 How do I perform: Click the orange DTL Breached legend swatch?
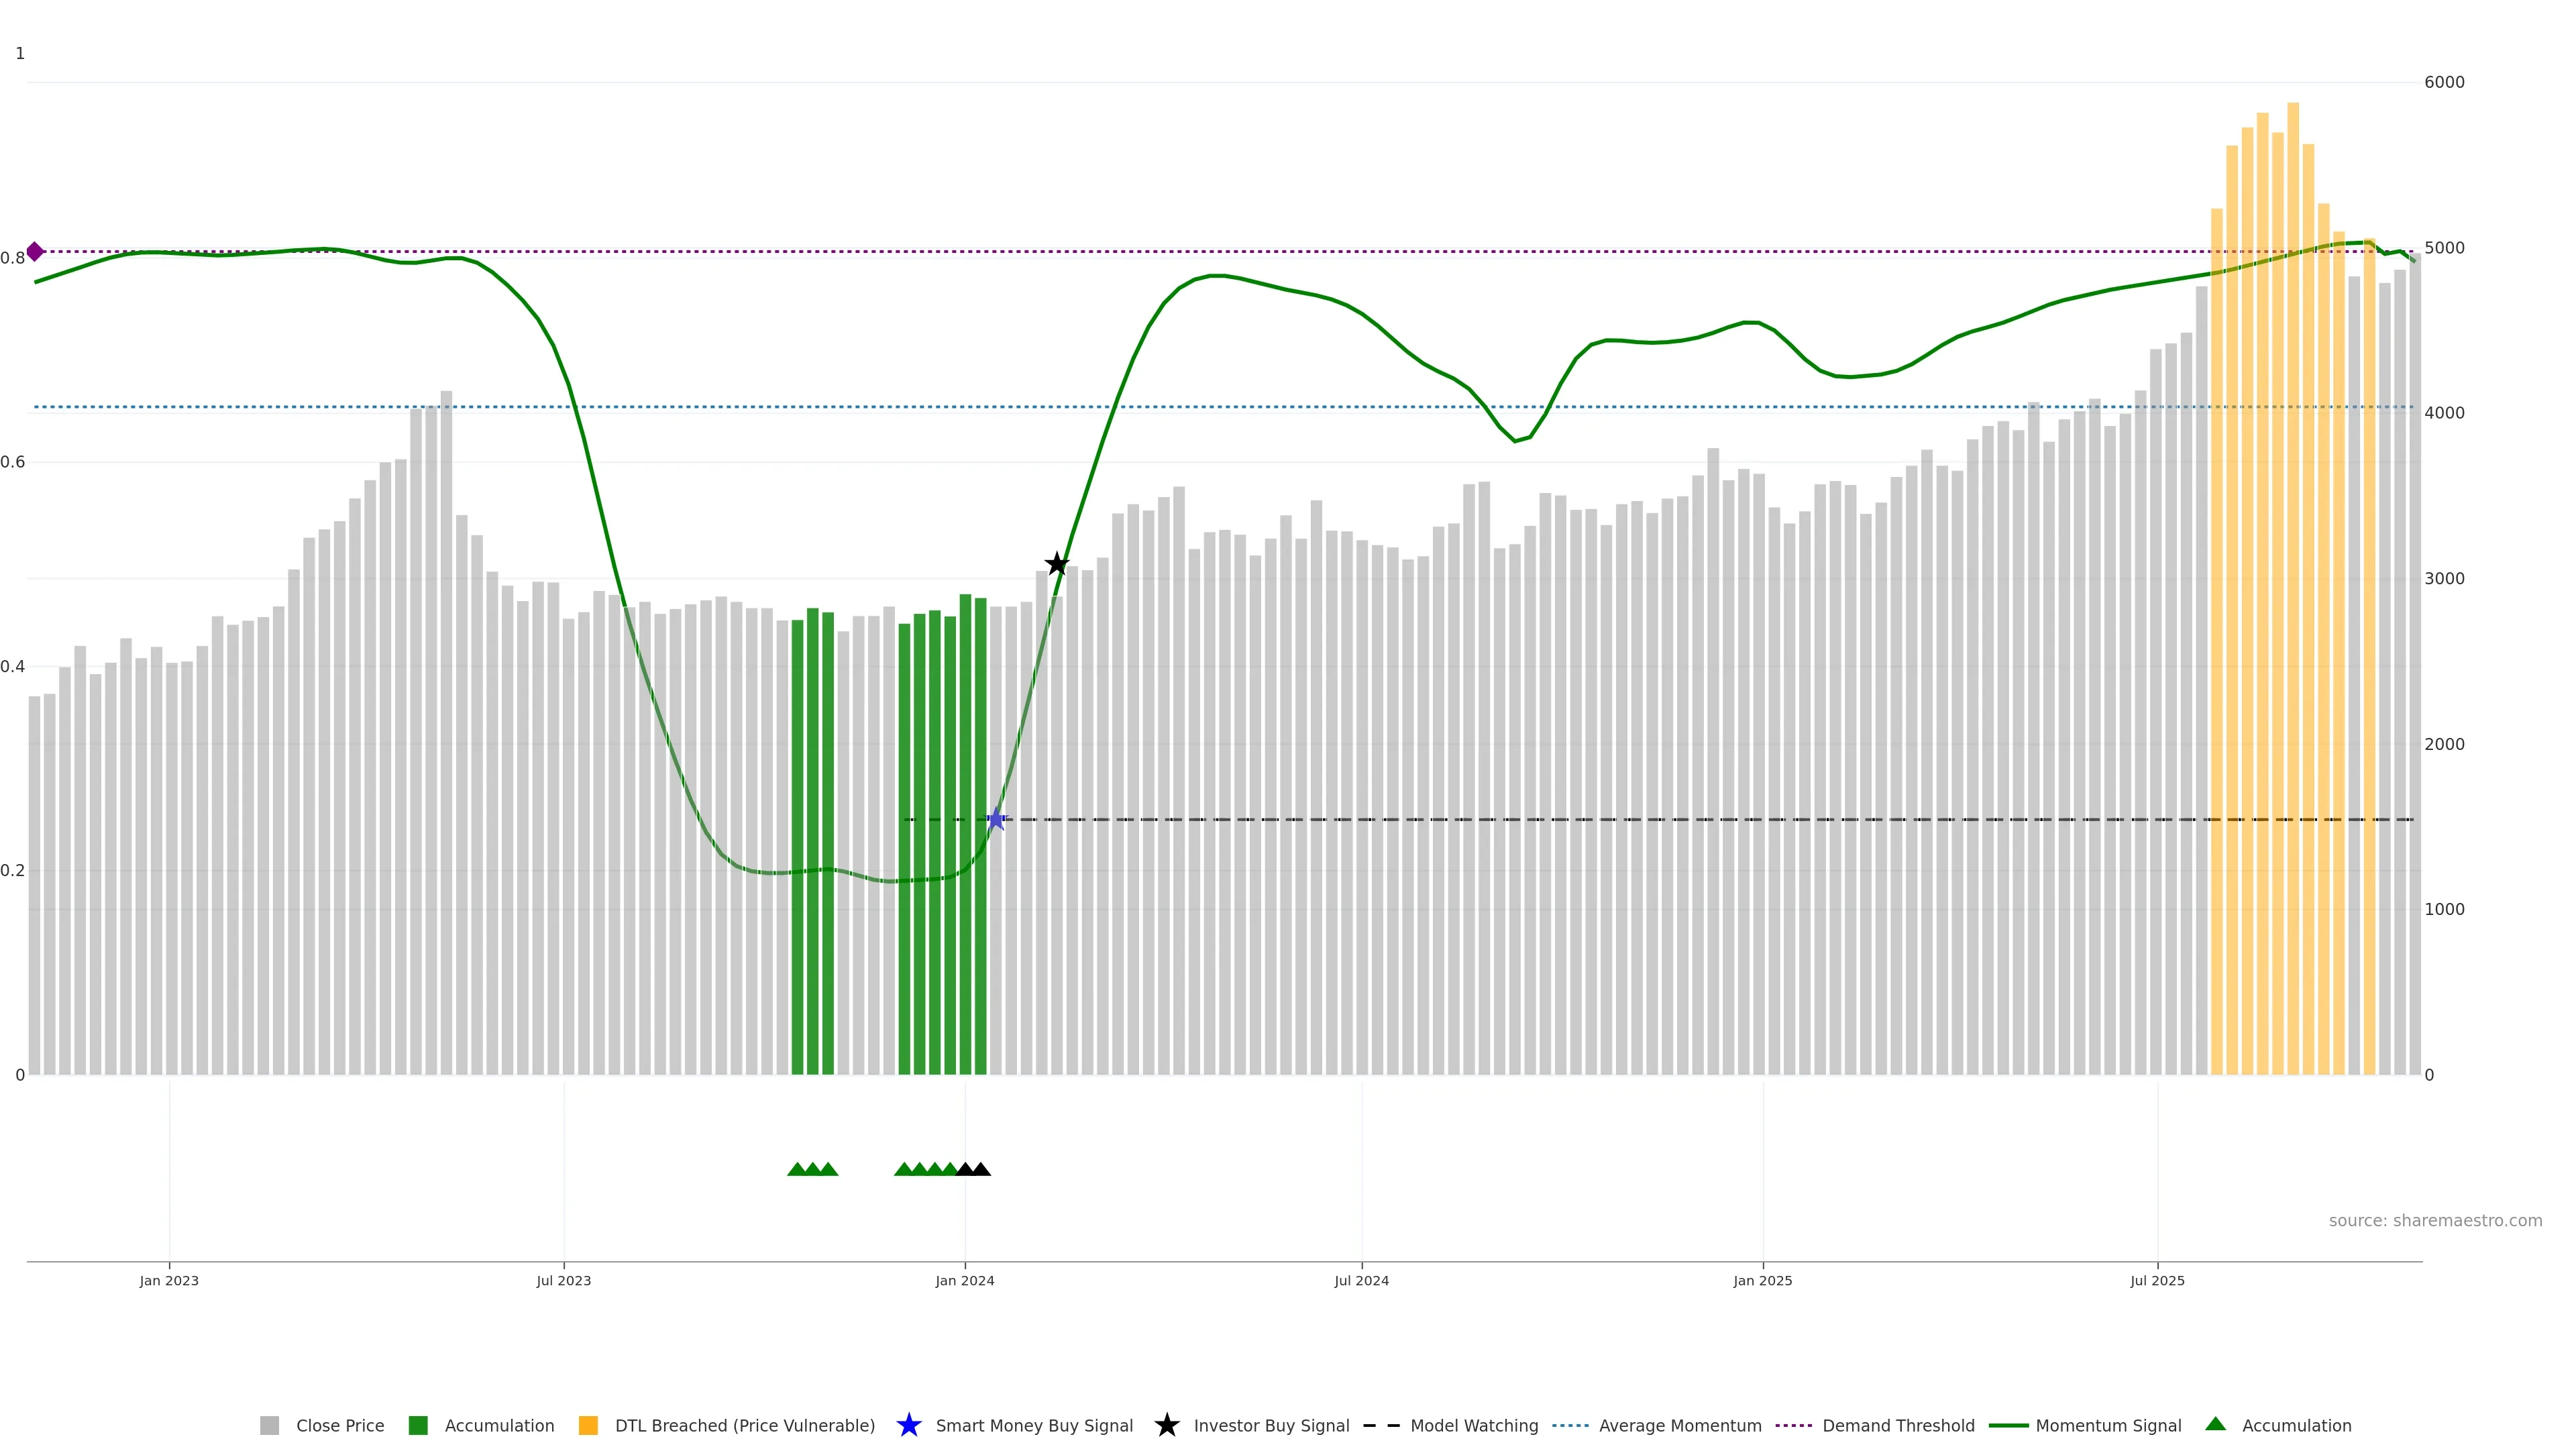coord(589,1426)
